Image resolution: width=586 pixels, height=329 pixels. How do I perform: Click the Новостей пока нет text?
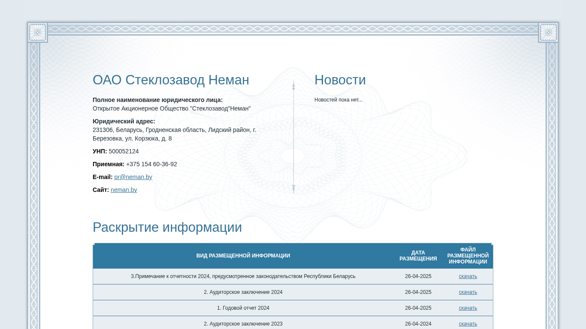tap(338, 100)
